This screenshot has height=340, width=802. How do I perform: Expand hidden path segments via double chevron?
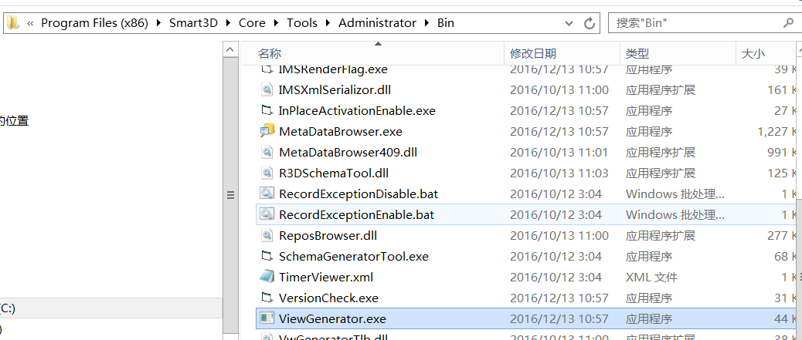(30, 23)
